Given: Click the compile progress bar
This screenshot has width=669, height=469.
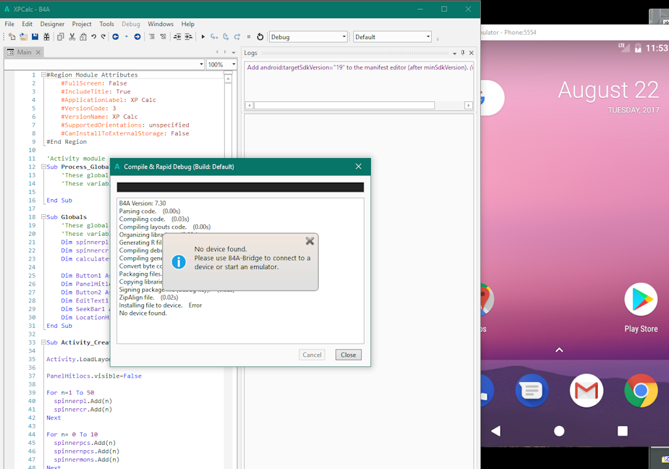Looking at the screenshot, I should [x=240, y=187].
